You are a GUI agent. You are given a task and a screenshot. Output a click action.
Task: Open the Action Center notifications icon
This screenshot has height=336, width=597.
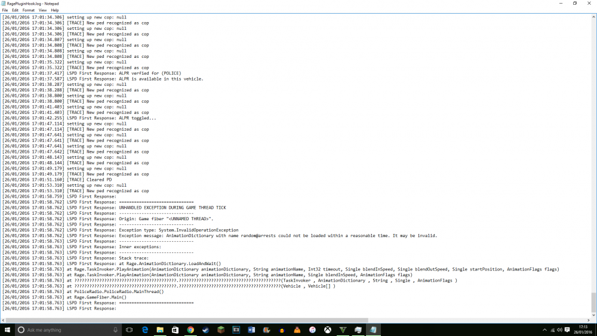[567, 330]
